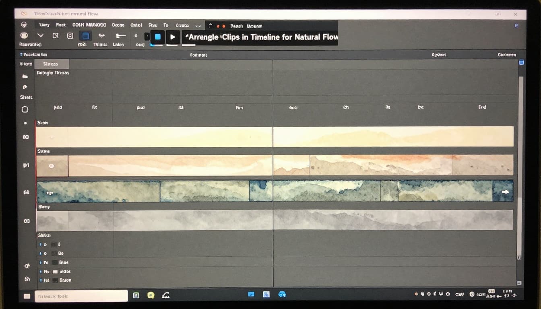Open the crop tool in the toolbar
Viewport: 541px width, 309px height.
tap(56, 36)
